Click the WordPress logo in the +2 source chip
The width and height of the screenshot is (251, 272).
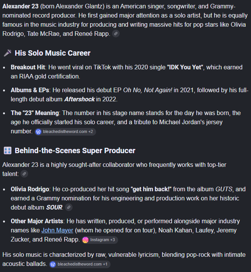(x=38, y=132)
